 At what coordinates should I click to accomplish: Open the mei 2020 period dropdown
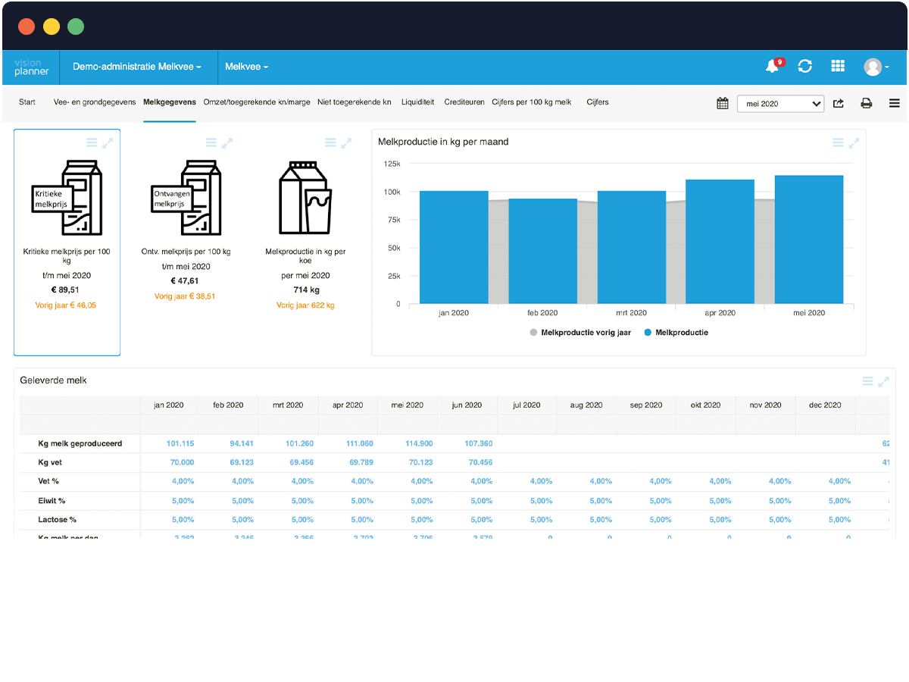780,104
